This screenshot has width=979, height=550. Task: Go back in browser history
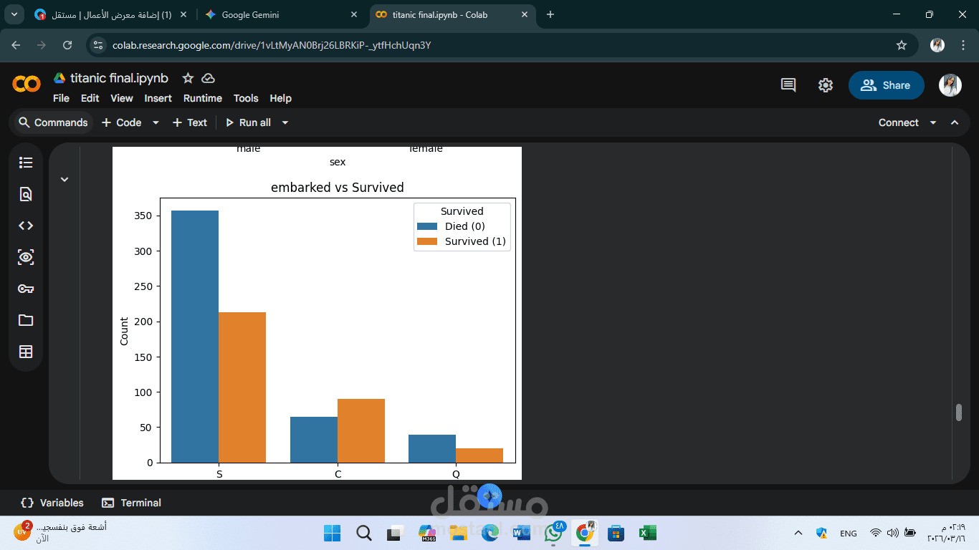pos(16,45)
